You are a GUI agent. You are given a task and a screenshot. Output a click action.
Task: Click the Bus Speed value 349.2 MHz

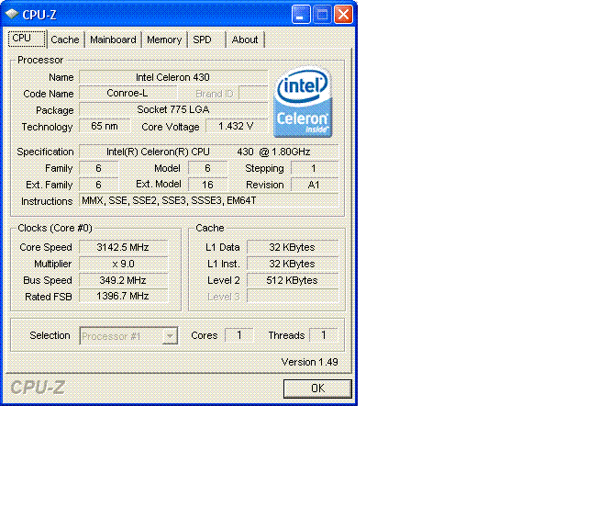click(x=123, y=280)
